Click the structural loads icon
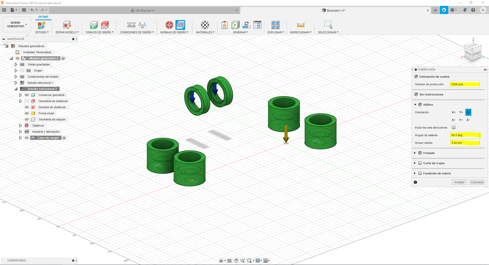The image size is (489, 265). tap(142, 25)
